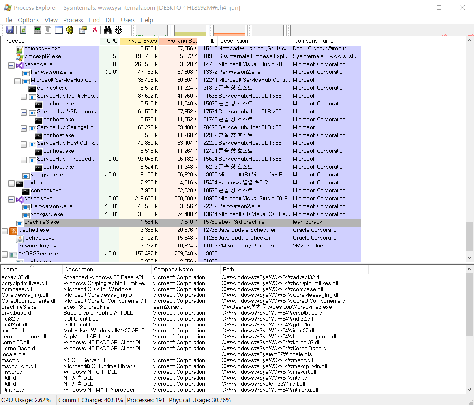The image size is (474, 405).
Task: Click the binoculars Find Handle icon
Action: click(x=108, y=30)
